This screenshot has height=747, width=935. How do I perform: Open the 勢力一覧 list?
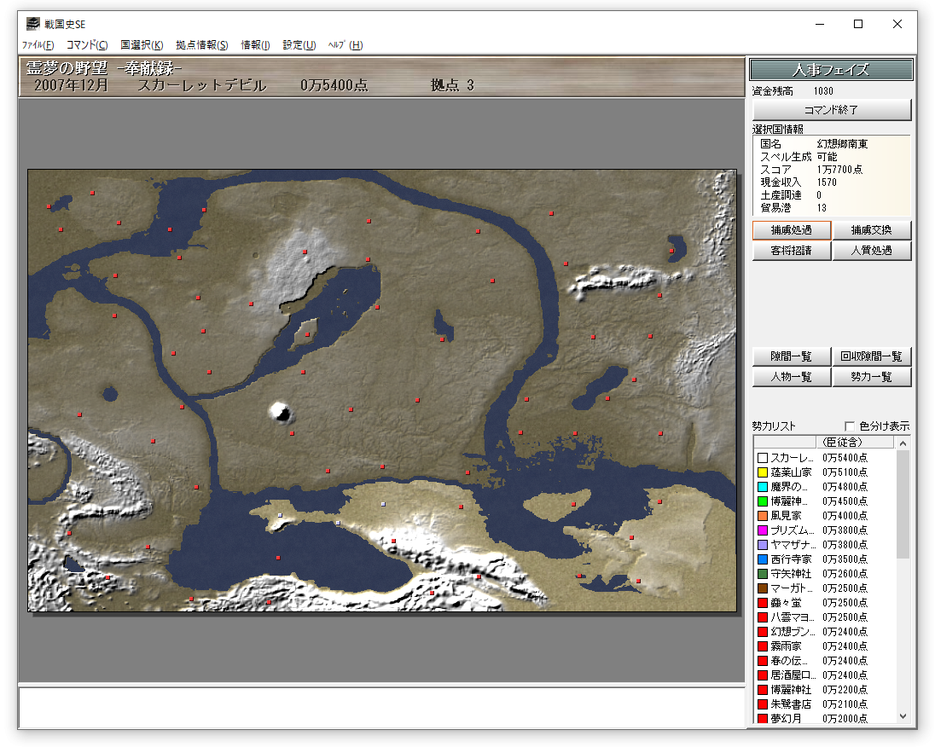(x=871, y=377)
